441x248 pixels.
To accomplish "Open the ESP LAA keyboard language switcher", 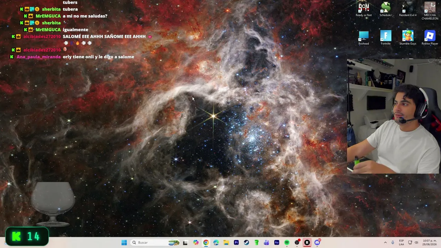I will click(x=401, y=242).
